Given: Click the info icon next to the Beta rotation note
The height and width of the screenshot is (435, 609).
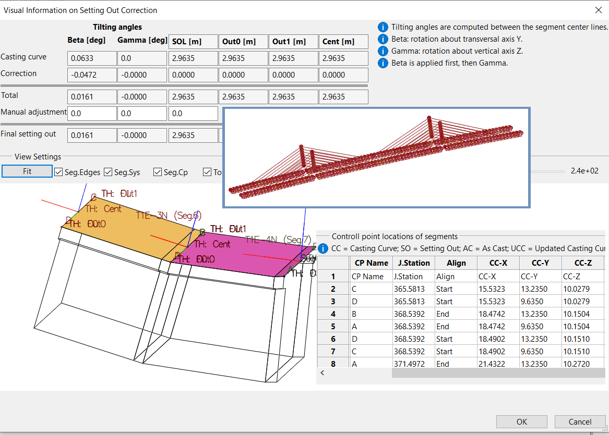Looking at the screenshot, I should [384, 40].
